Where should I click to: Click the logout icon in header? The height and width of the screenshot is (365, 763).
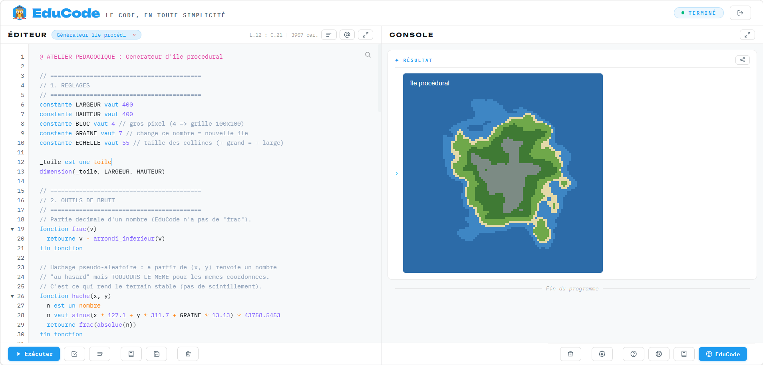pyautogui.click(x=740, y=13)
